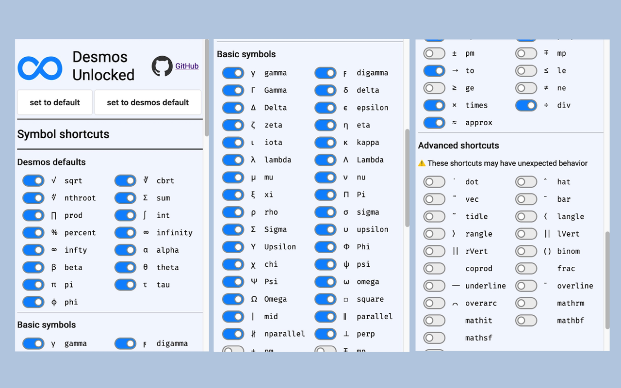Click the GitHub octocat icon
Viewport: 621px width, 388px height.
coord(161,66)
